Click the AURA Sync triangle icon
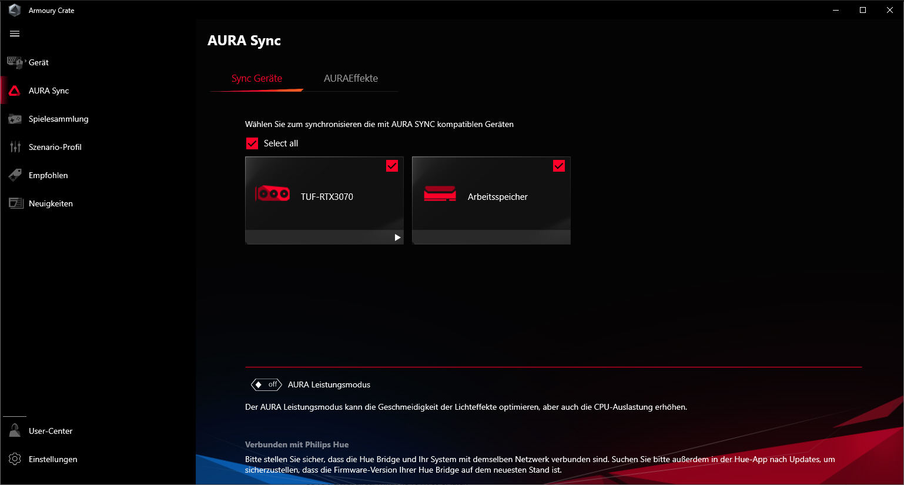 [x=15, y=91]
